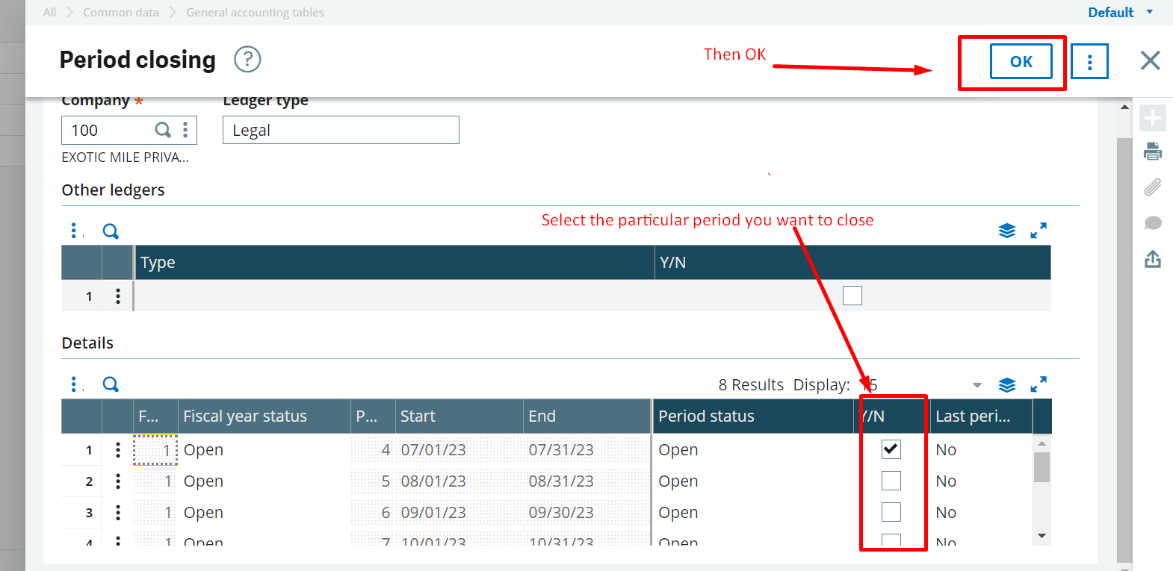Click the help question mark icon
1173x571 pixels.
click(x=247, y=59)
